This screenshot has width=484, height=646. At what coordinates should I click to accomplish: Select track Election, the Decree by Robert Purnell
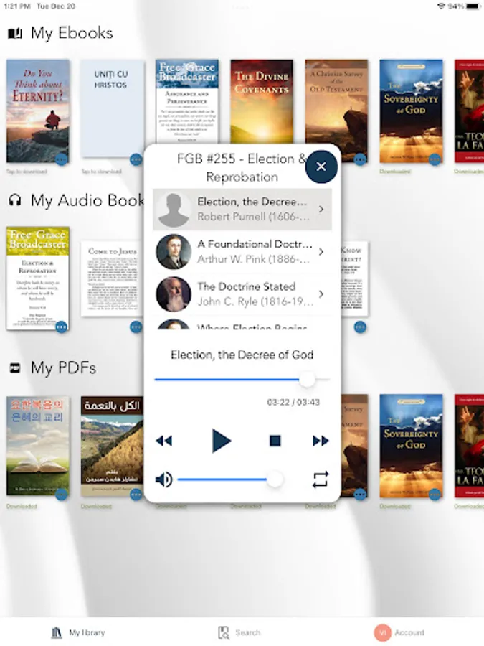coord(242,210)
